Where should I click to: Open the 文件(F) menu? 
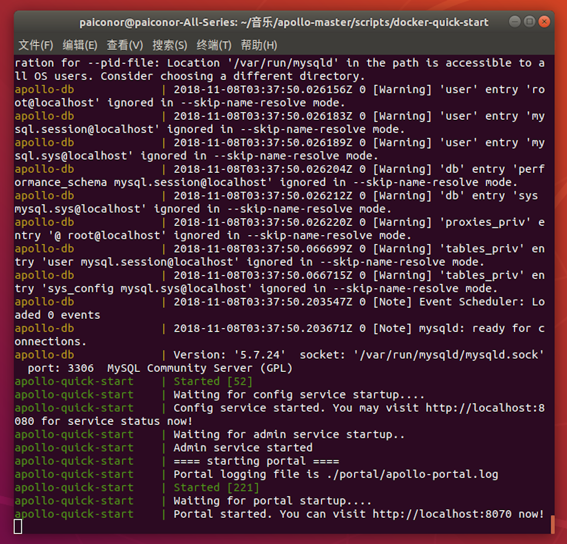(x=36, y=45)
